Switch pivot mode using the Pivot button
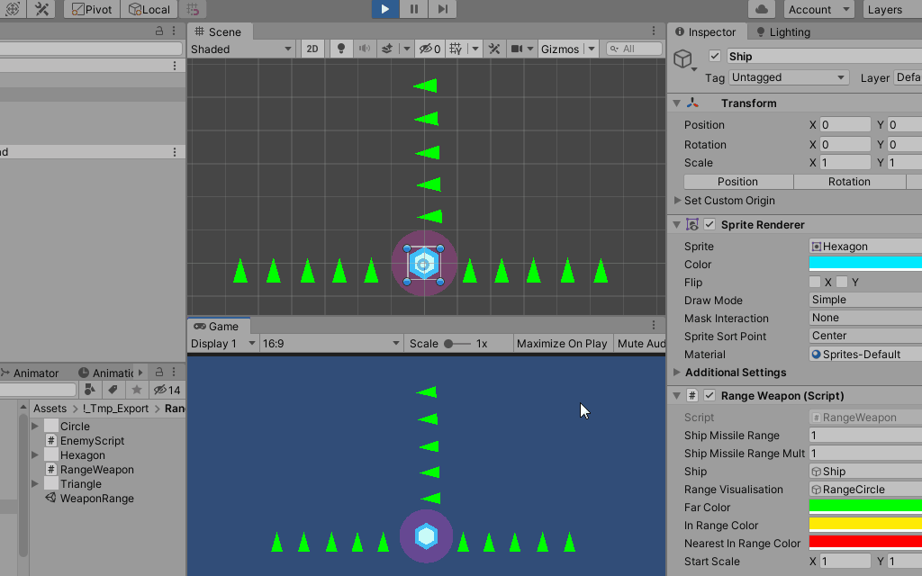922x576 pixels. [x=91, y=9]
